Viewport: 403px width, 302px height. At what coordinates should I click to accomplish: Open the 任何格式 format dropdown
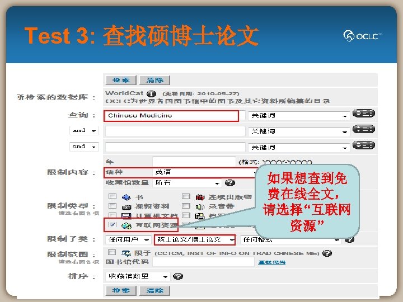tap(290, 240)
